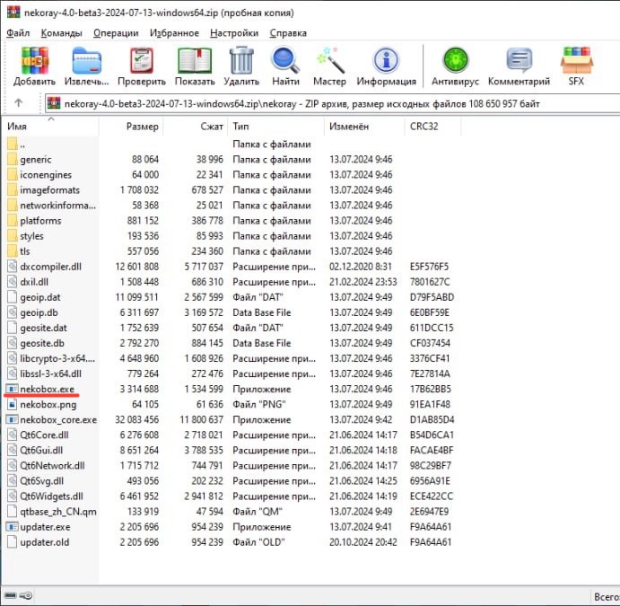Click the Извлечь (Extract) toolbar icon
This screenshot has height=606, width=620.
pyautogui.click(x=87, y=60)
